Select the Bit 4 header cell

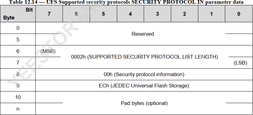click(x=130, y=14)
